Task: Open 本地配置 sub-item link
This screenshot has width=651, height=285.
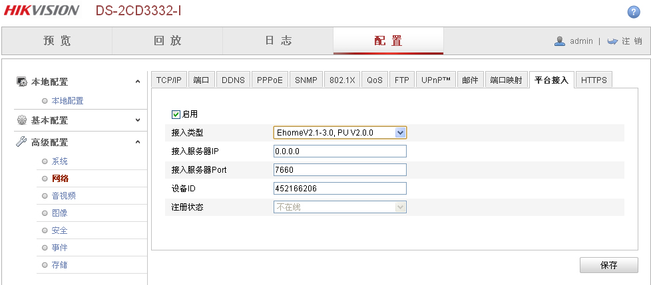Action: 67,101
